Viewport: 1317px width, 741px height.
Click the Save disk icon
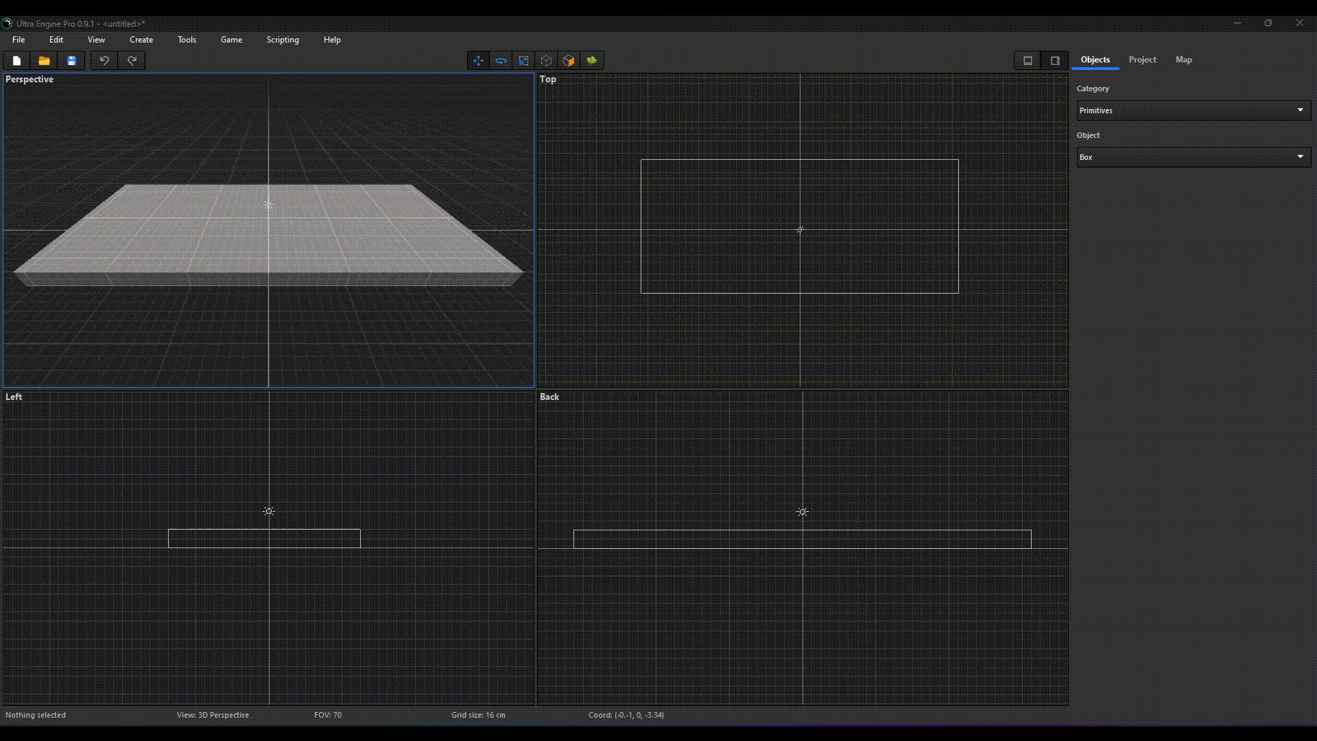tap(71, 61)
